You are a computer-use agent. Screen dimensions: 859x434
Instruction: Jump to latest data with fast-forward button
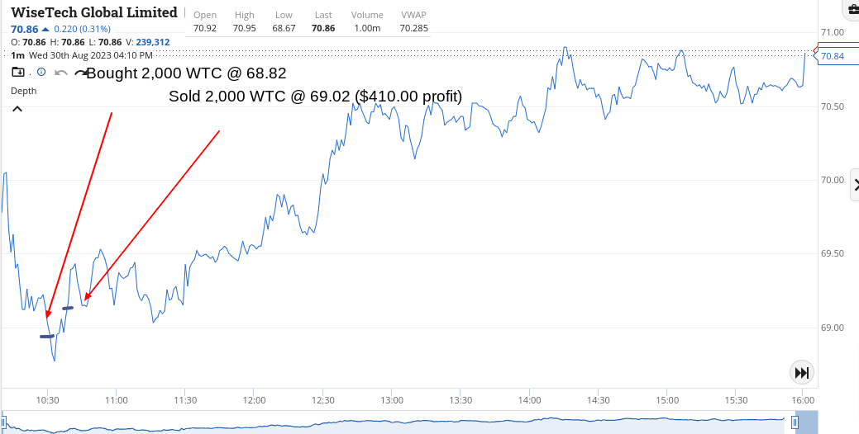coord(801,373)
